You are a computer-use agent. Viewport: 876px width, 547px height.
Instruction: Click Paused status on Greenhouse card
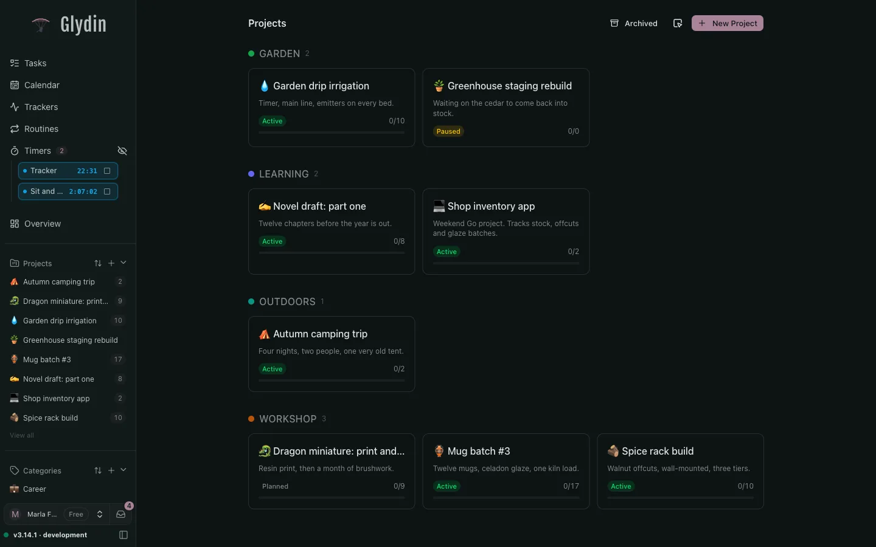point(448,131)
